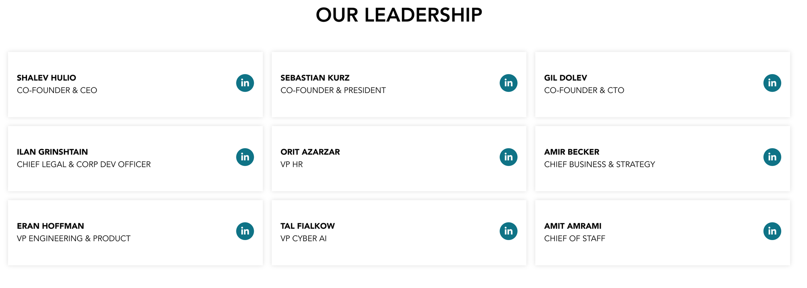Image resolution: width=807 pixels, height=288 pixels.
Task: Click the Chief of Staff title text
Action: (574, 238)
